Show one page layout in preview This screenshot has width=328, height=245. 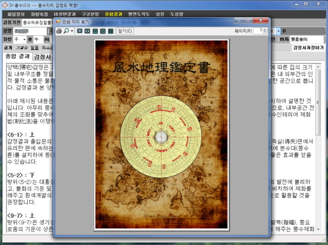(x=80, y=31)
